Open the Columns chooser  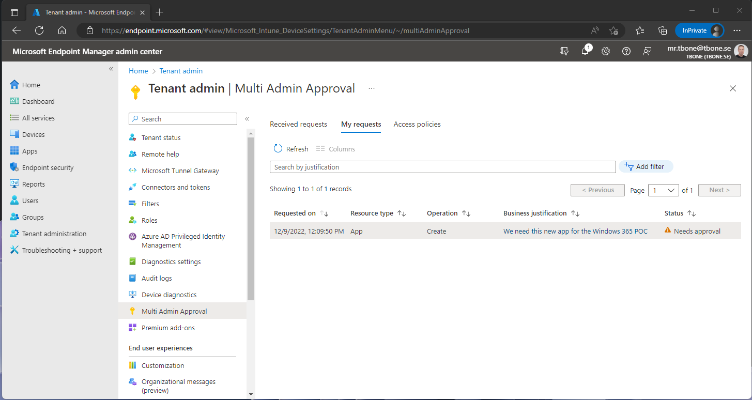335,148
